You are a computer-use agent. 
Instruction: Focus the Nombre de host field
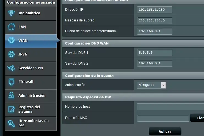171,107
